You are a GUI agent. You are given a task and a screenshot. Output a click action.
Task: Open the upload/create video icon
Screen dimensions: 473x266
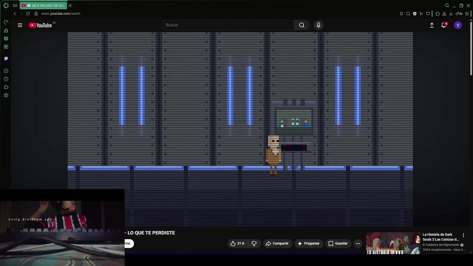click(432, 25)
